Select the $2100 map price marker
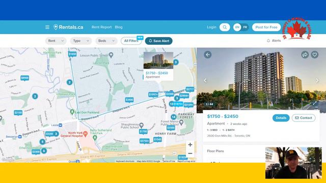The width and height of the screenshot is (326, 183). point(18,113)
